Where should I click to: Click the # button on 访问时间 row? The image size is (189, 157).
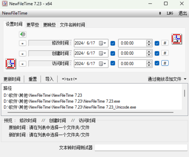165,63
